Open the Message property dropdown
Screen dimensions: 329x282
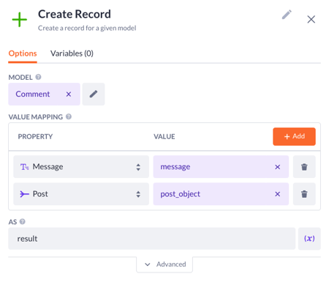pyautogui.click(x=81, y=167)
